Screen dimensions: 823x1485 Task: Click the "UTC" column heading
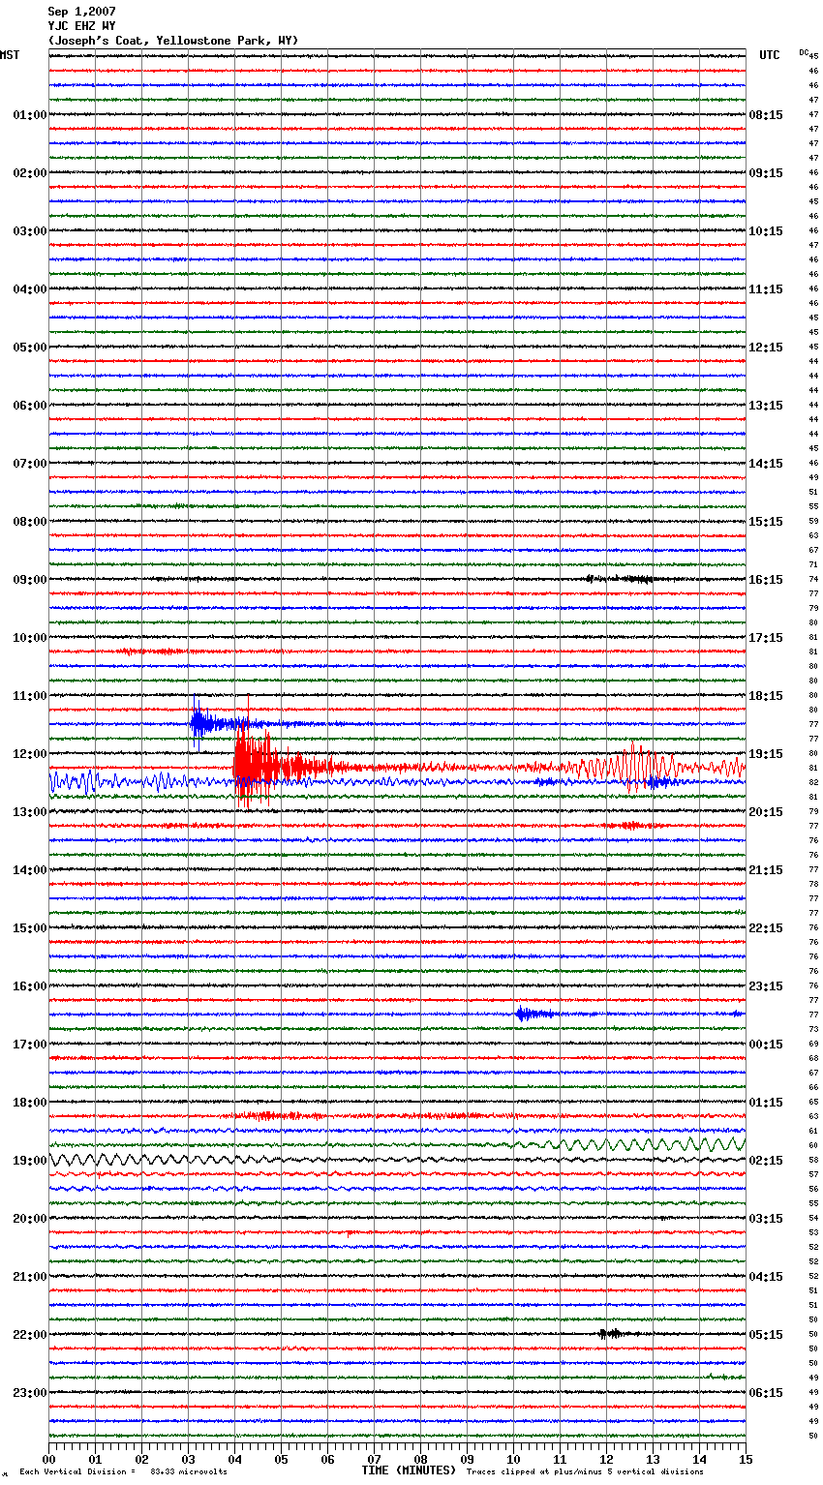coord(769,55)
